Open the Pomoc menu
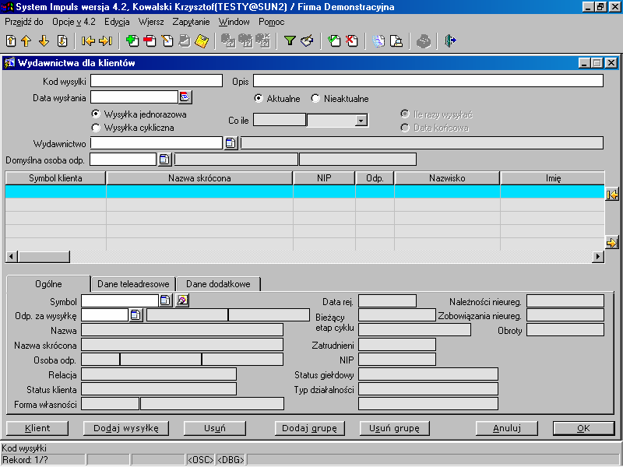The image size is (623, 467). click(x=271, y=22)
